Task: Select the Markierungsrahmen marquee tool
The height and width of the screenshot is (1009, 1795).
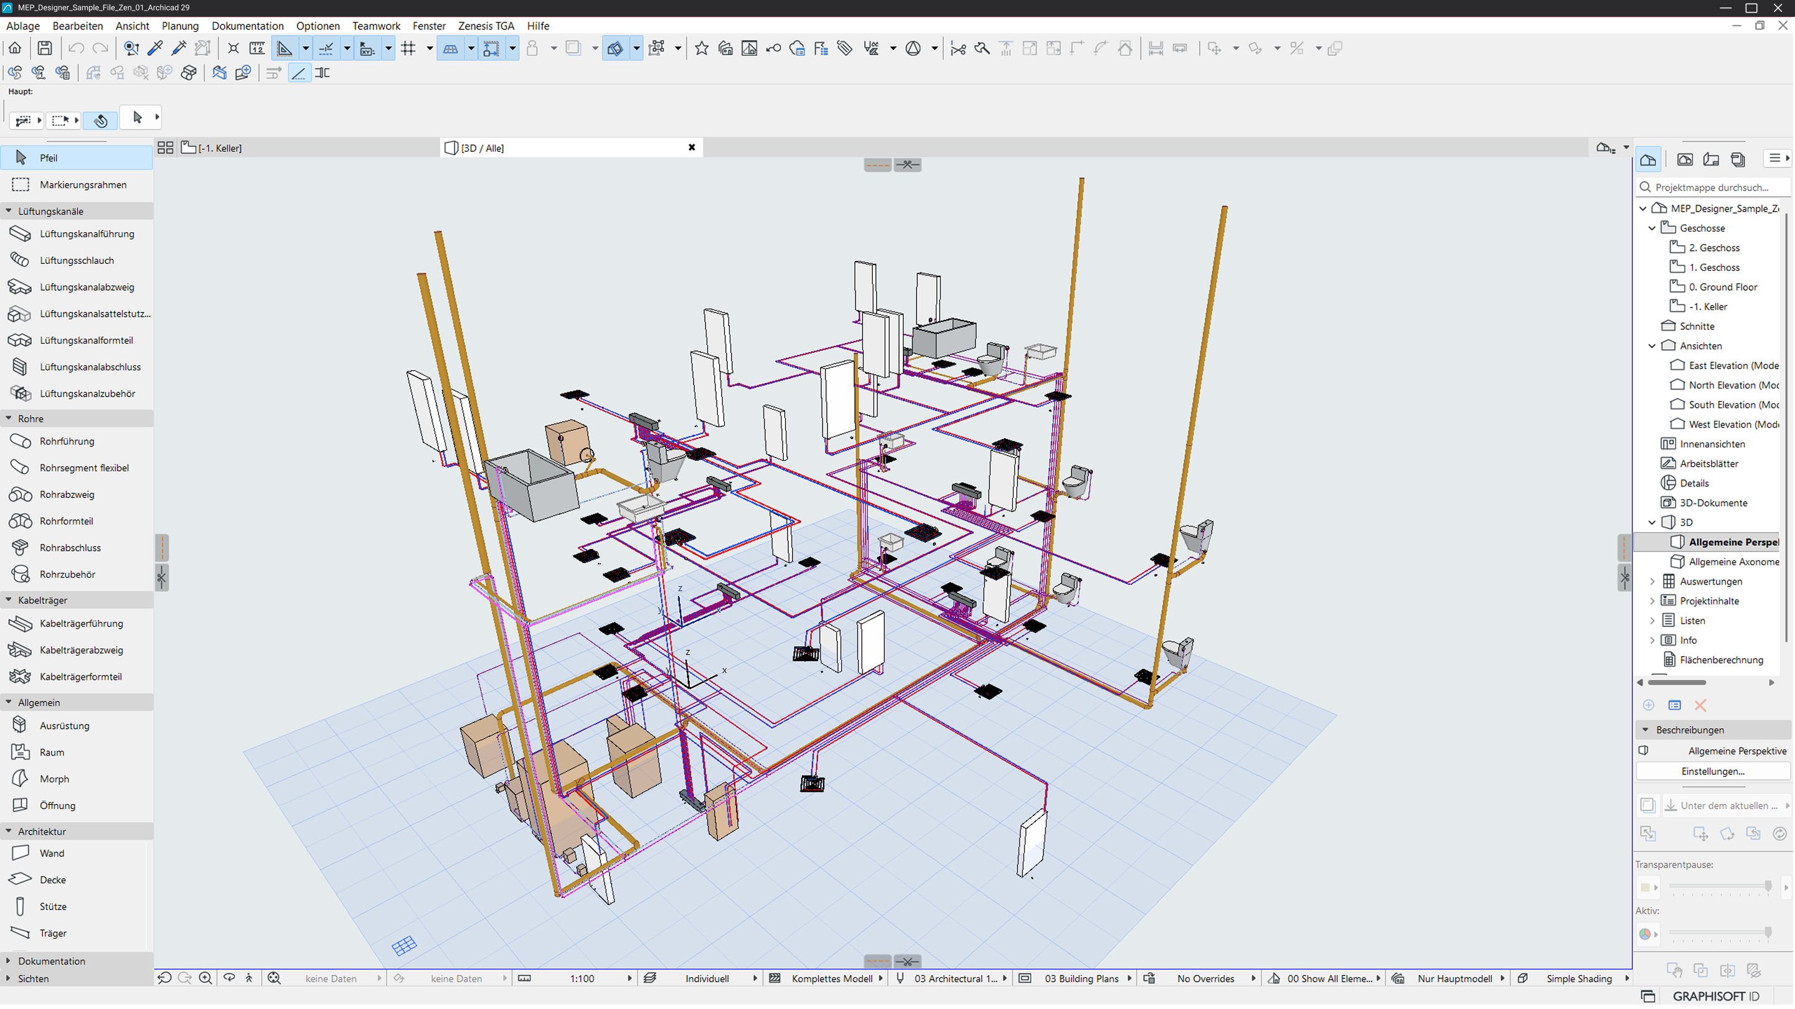Action: [x=83, y=185]
